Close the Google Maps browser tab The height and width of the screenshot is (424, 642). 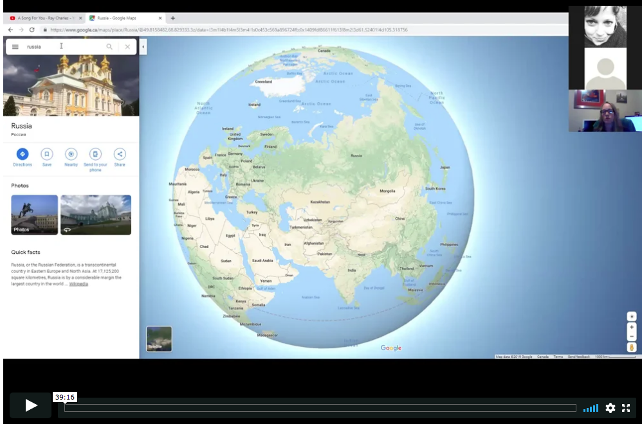pos(160,18)
